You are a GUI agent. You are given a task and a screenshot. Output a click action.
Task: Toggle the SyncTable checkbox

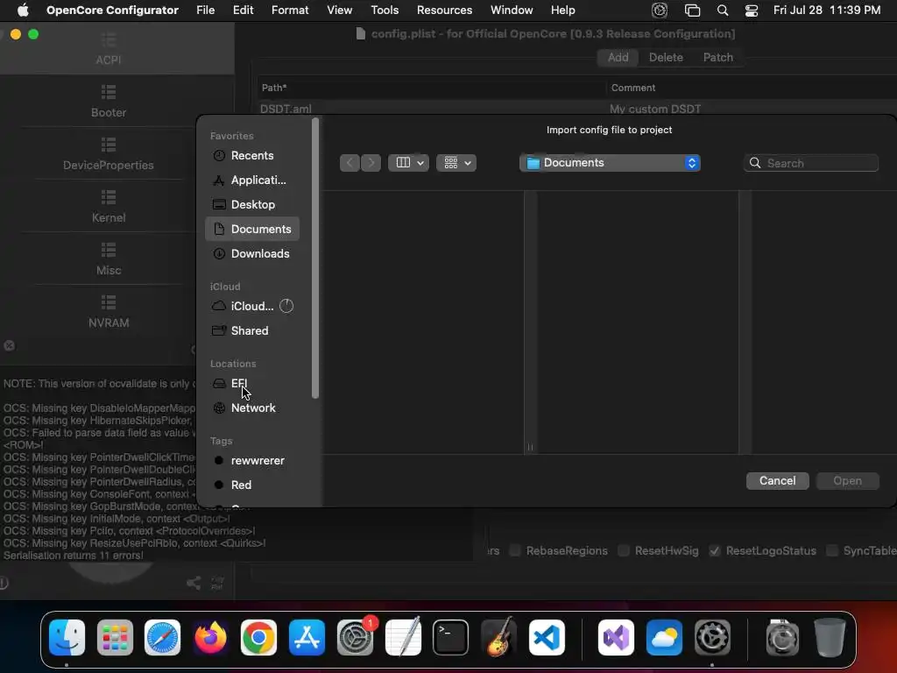(x=832, y=550)
